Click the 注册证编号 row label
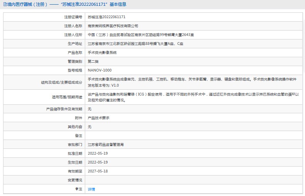Viewport: 305px width, 196px height. (x=73, y=17)
